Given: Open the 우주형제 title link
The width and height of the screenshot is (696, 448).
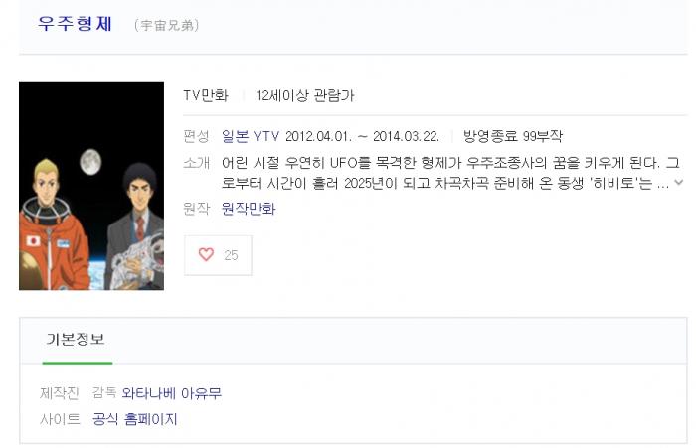Looking at the screenshot, I should pos(75,24).
